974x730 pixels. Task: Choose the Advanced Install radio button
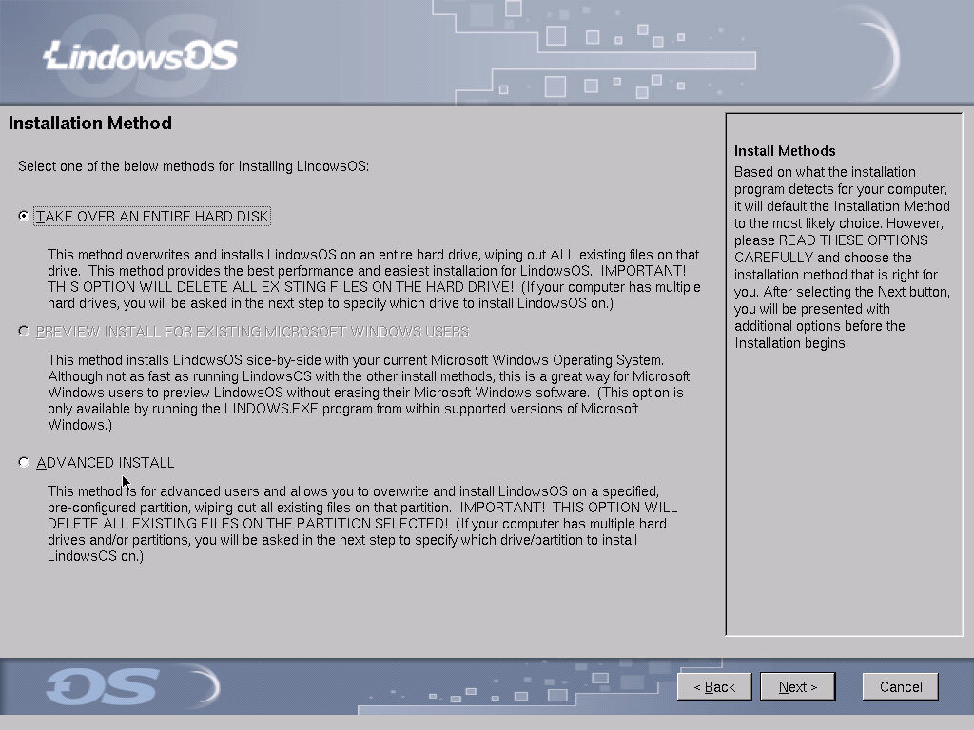pyautogui.click(x=24, y=463)
